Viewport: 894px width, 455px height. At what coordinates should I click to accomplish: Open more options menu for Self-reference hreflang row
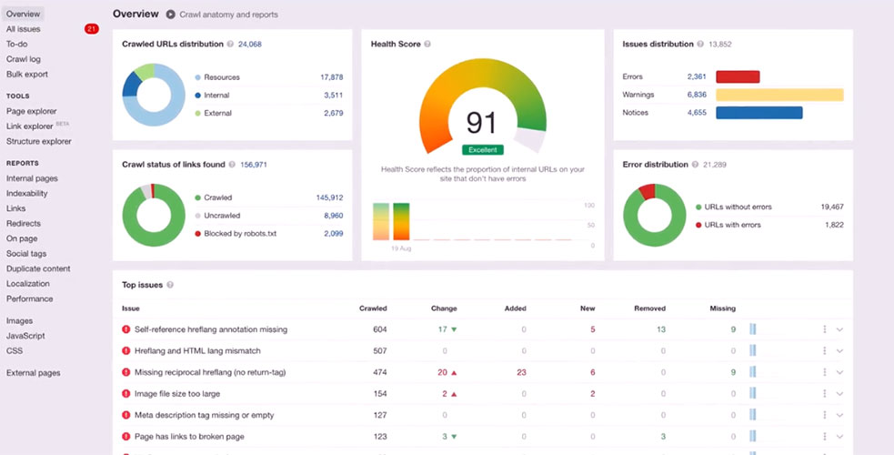825,329
